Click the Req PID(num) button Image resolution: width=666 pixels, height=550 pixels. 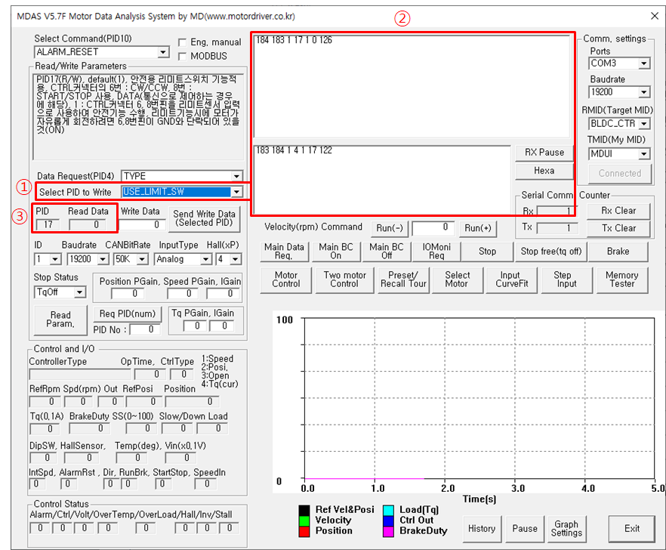coord(128,314)
